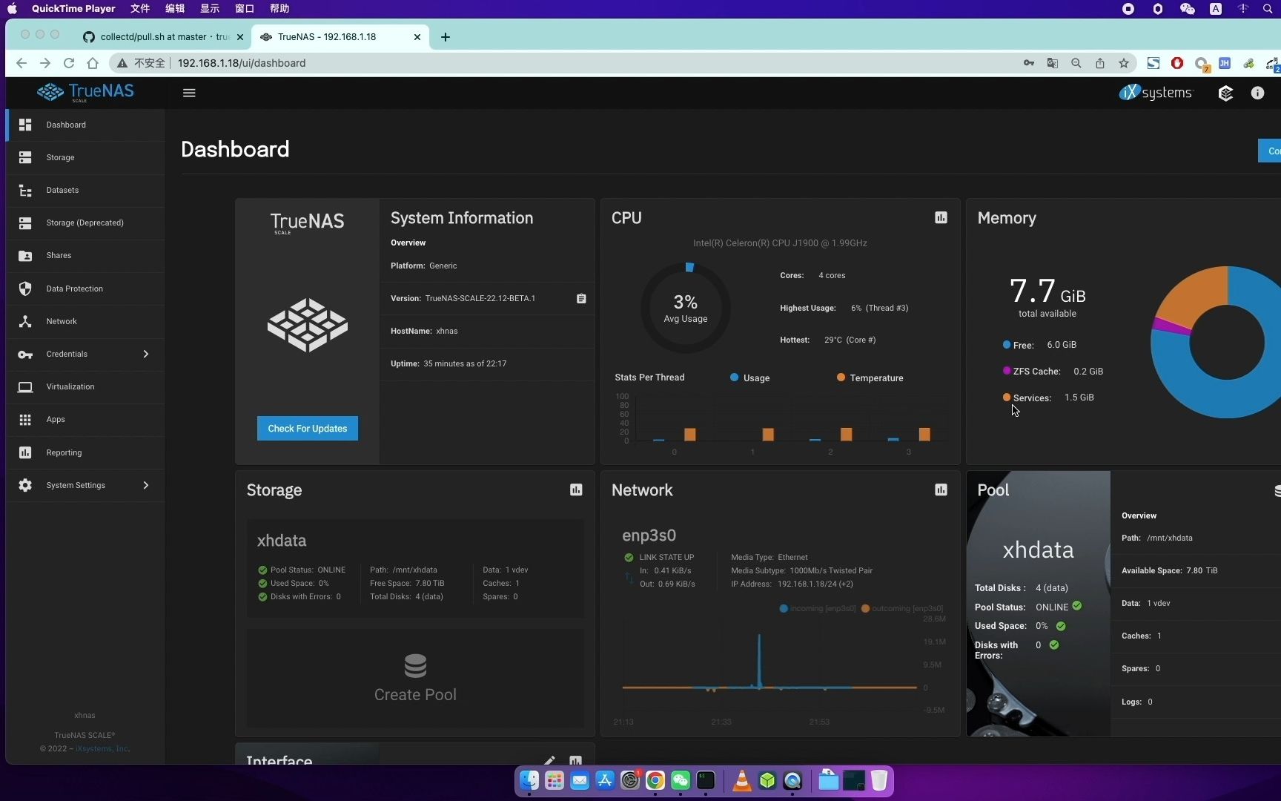1281x801 pixels.
Task: Open a new browser tab
Action: click(445, 37)
